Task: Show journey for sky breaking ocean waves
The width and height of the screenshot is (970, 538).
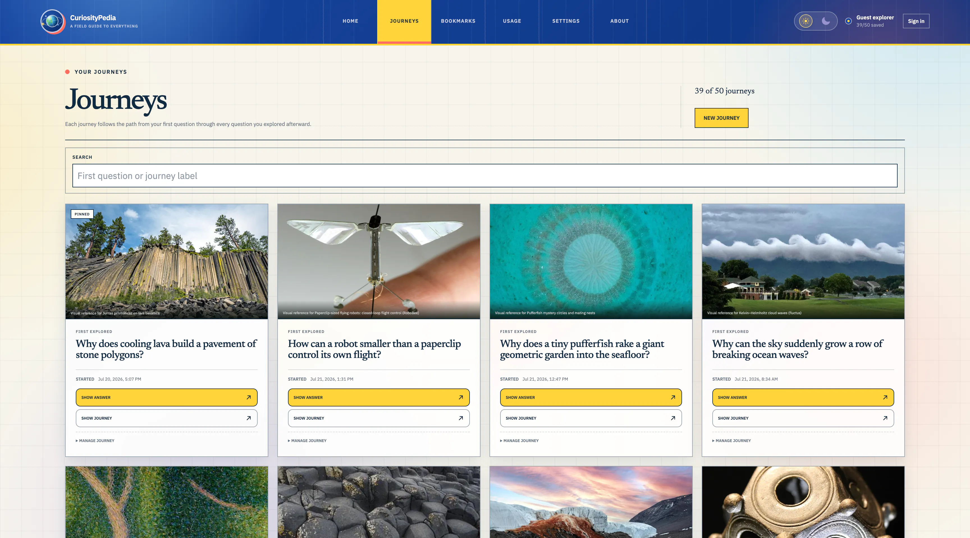Action: (x=803, y=418)
